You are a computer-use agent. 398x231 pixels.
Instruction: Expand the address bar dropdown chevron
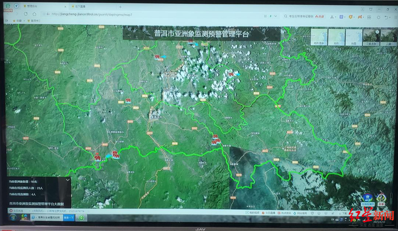tap(276, 16)
